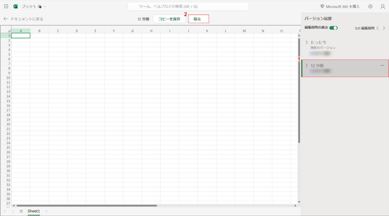The image size is (389, 216).
Task: Click the 12 分前 label beside コピーを保存
Action: pos(143,19)
